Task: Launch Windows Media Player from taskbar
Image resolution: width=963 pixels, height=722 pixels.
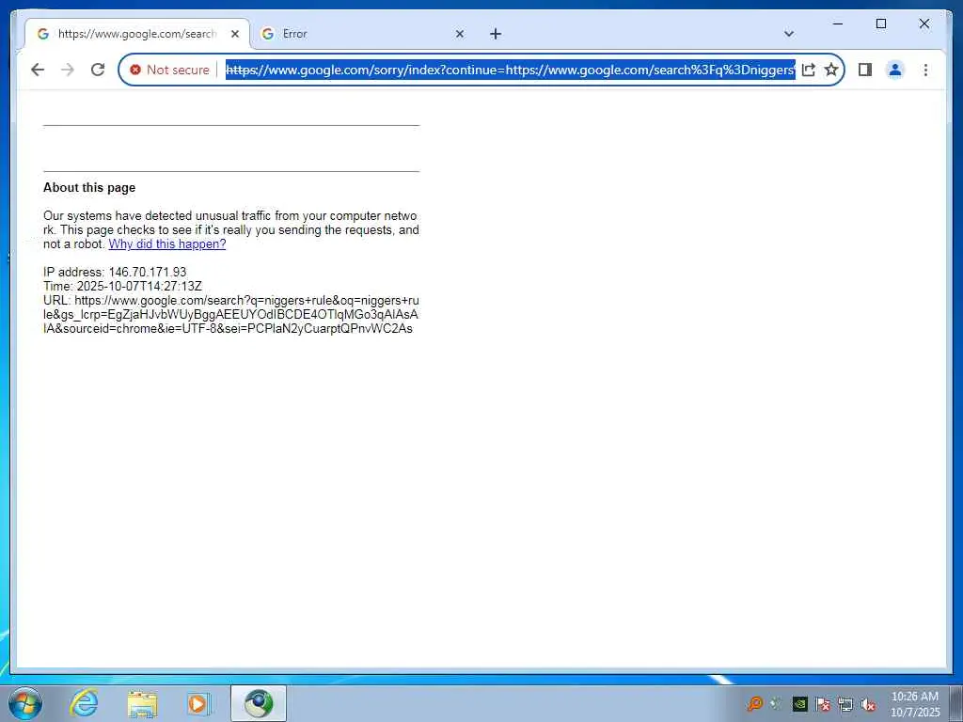Action: (197, 703)
